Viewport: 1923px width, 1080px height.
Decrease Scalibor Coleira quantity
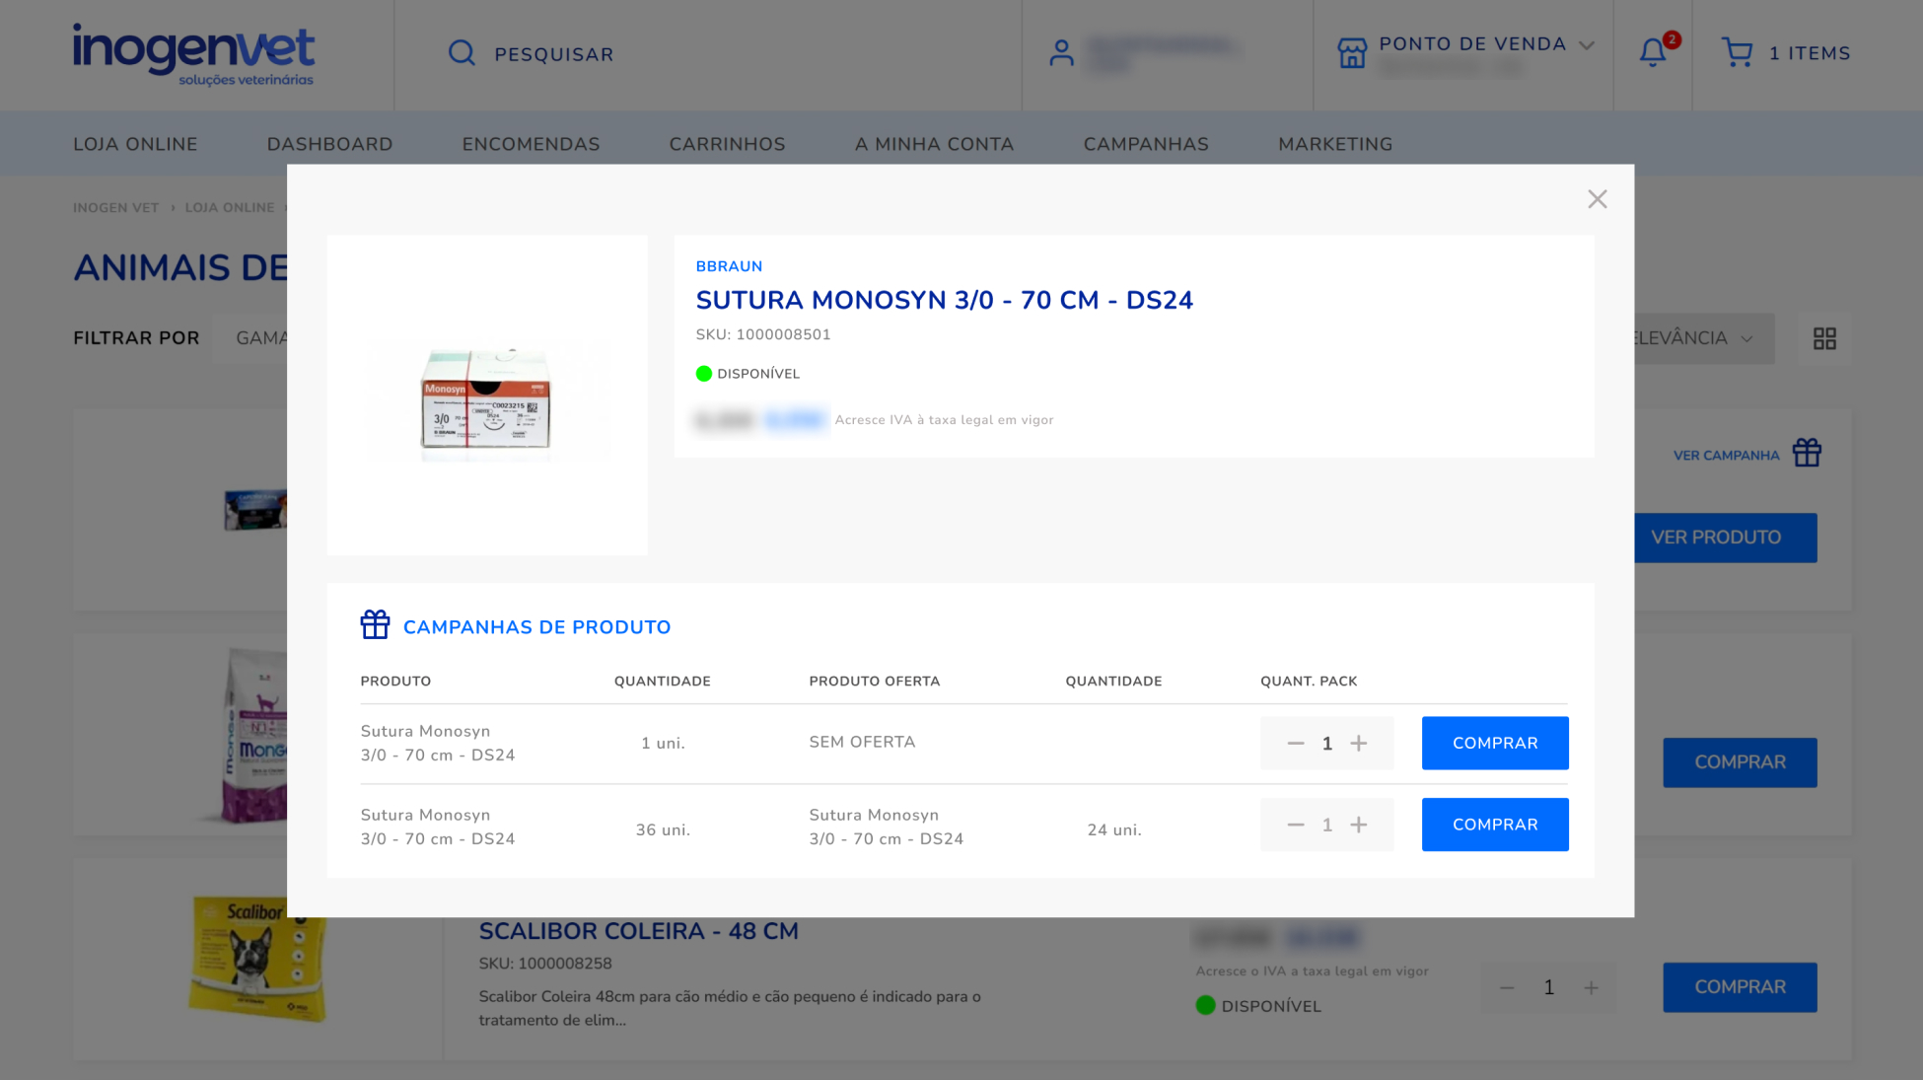click(x=1506, y=988)
